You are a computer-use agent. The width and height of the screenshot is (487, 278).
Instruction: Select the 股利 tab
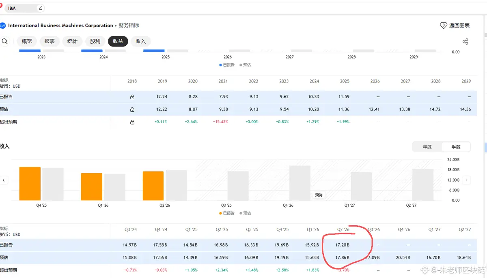[95, 41]
